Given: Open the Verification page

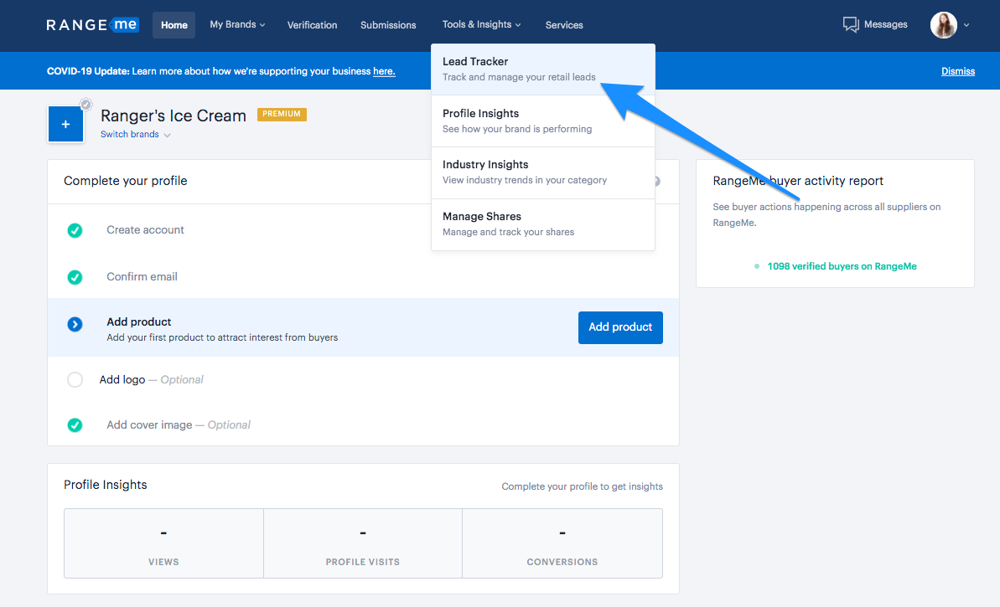Looking at the screenshot, I should tap(312, 25).
